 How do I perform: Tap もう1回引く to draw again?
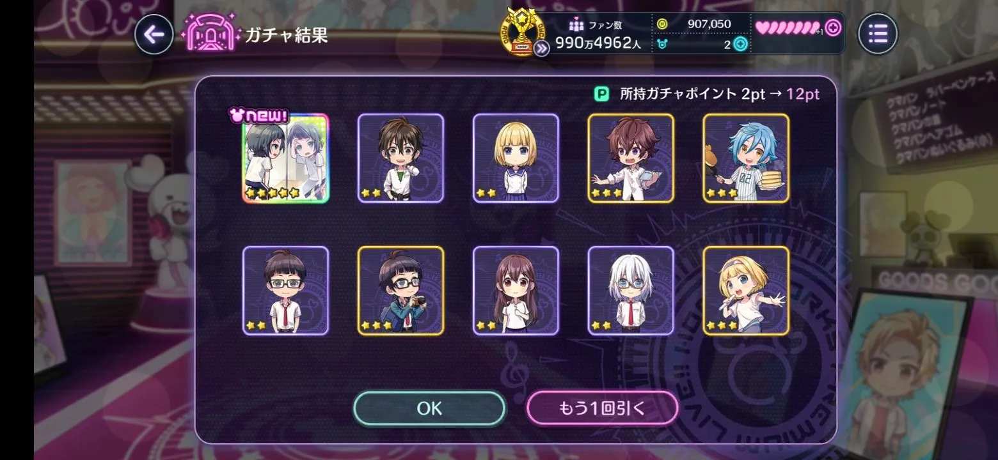click(602, 408)
